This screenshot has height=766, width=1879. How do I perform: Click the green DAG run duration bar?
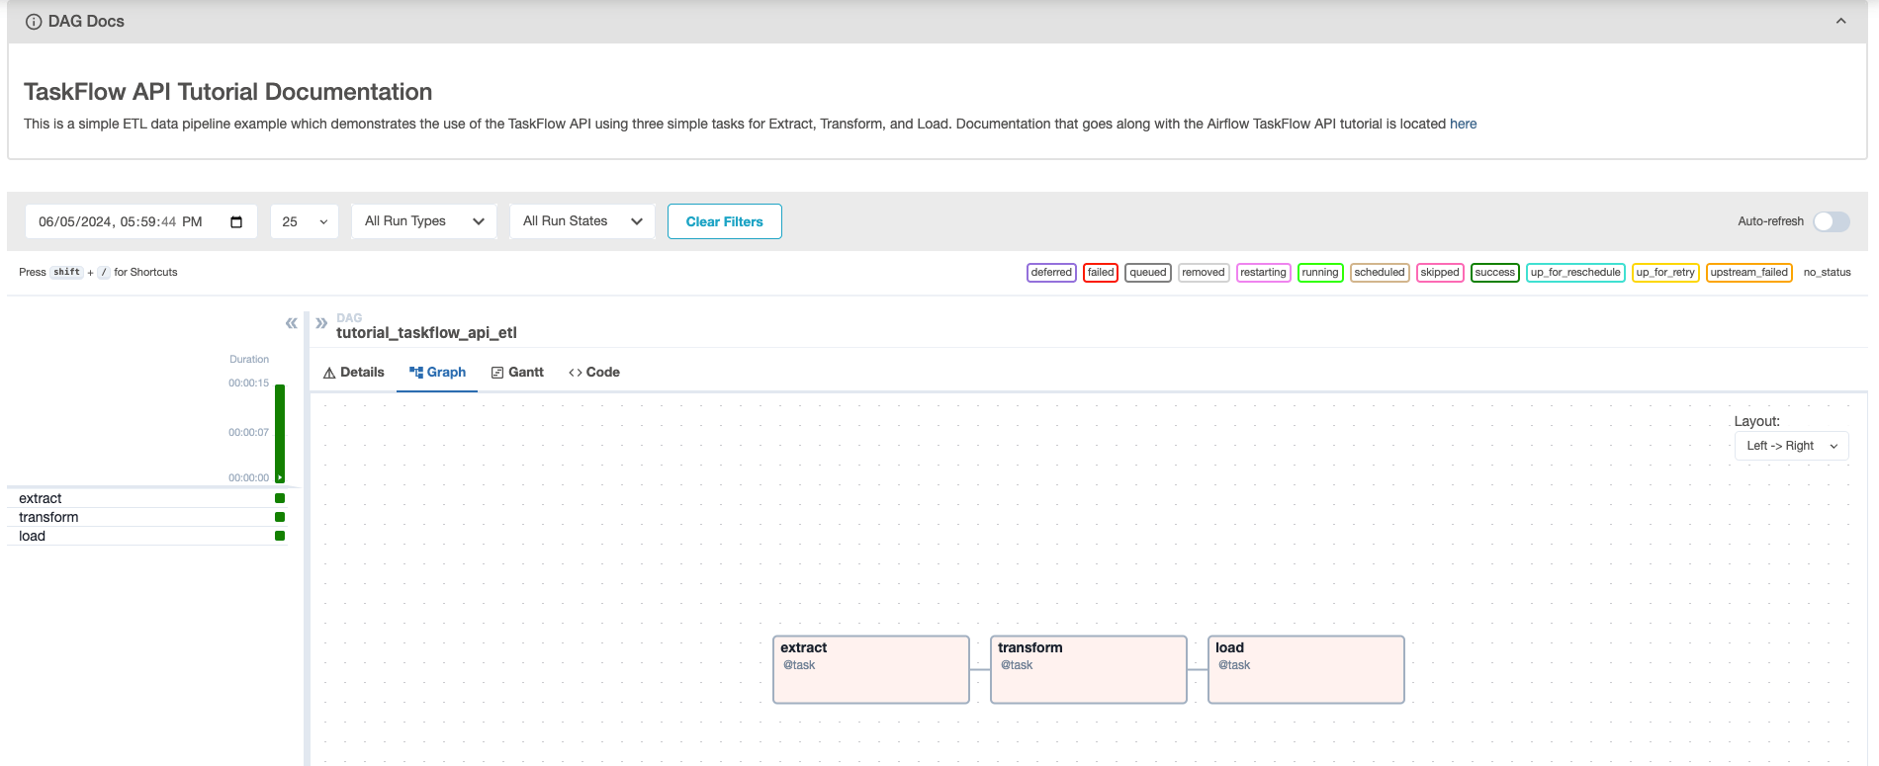280,433
